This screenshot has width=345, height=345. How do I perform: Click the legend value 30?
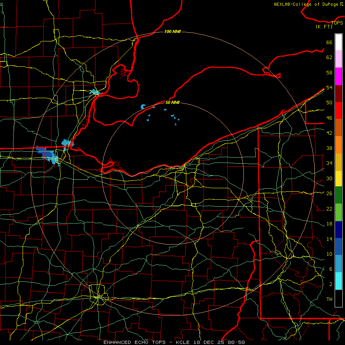pos(329,178)
